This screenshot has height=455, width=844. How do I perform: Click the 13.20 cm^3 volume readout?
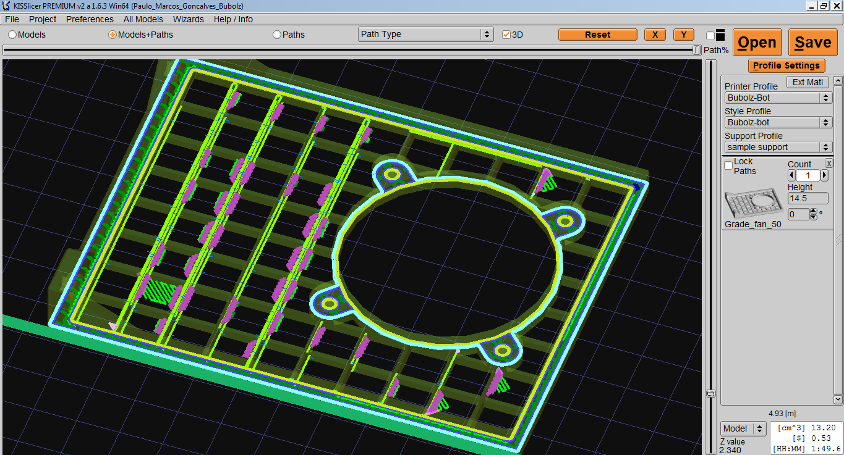[x=823, y=427]
